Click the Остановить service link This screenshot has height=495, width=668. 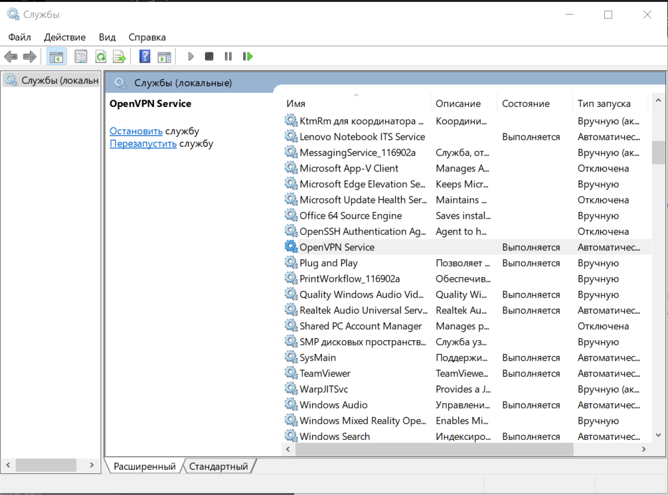click(135, 131)
